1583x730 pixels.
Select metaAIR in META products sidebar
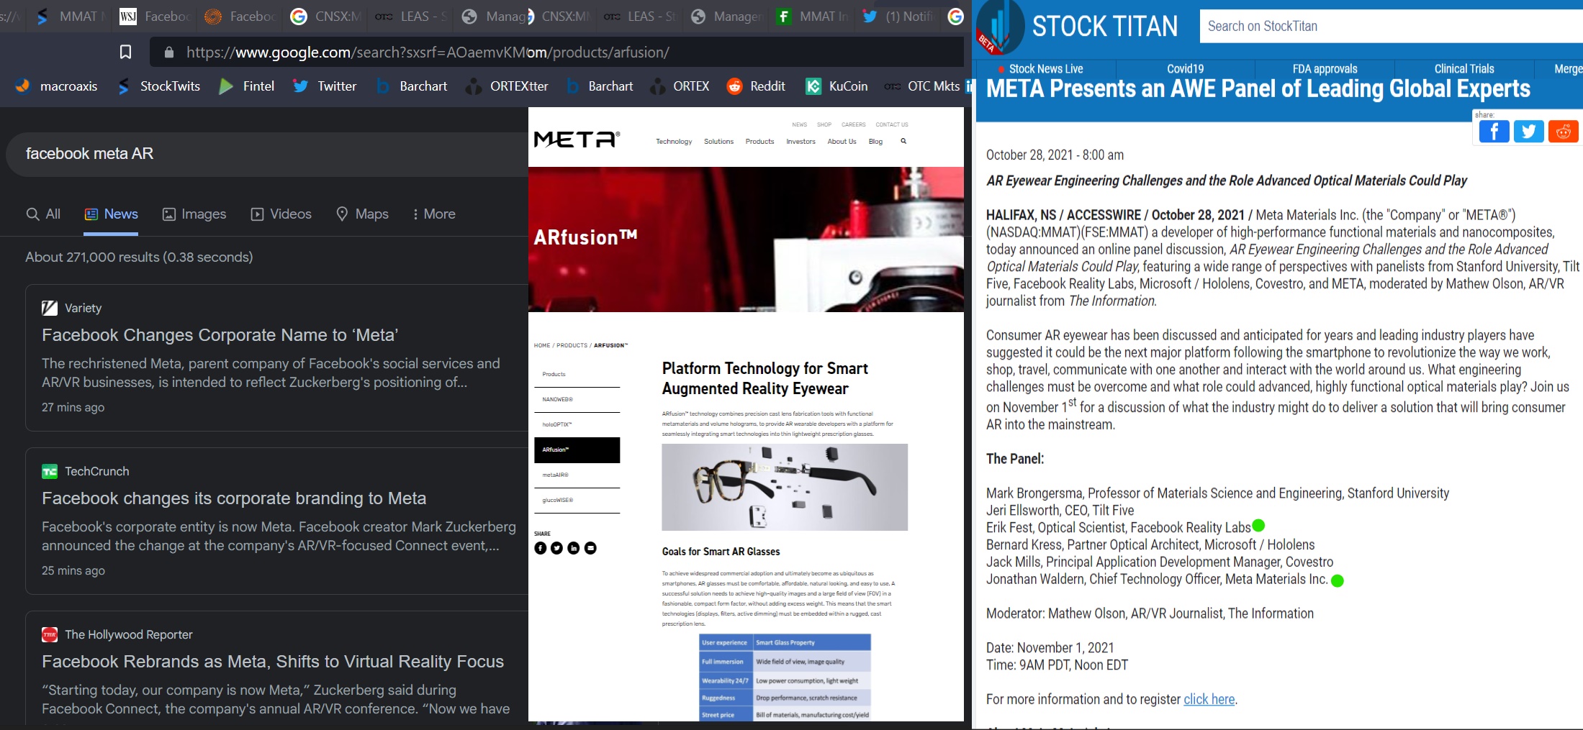[x=577, y=475]
